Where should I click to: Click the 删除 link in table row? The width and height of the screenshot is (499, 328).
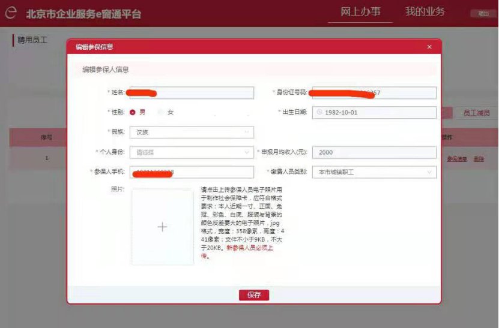click(x=478, y=159)
